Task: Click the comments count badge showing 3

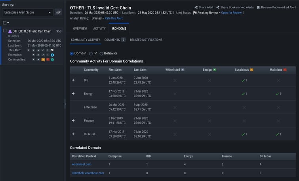Action: (x=124, y=40)
